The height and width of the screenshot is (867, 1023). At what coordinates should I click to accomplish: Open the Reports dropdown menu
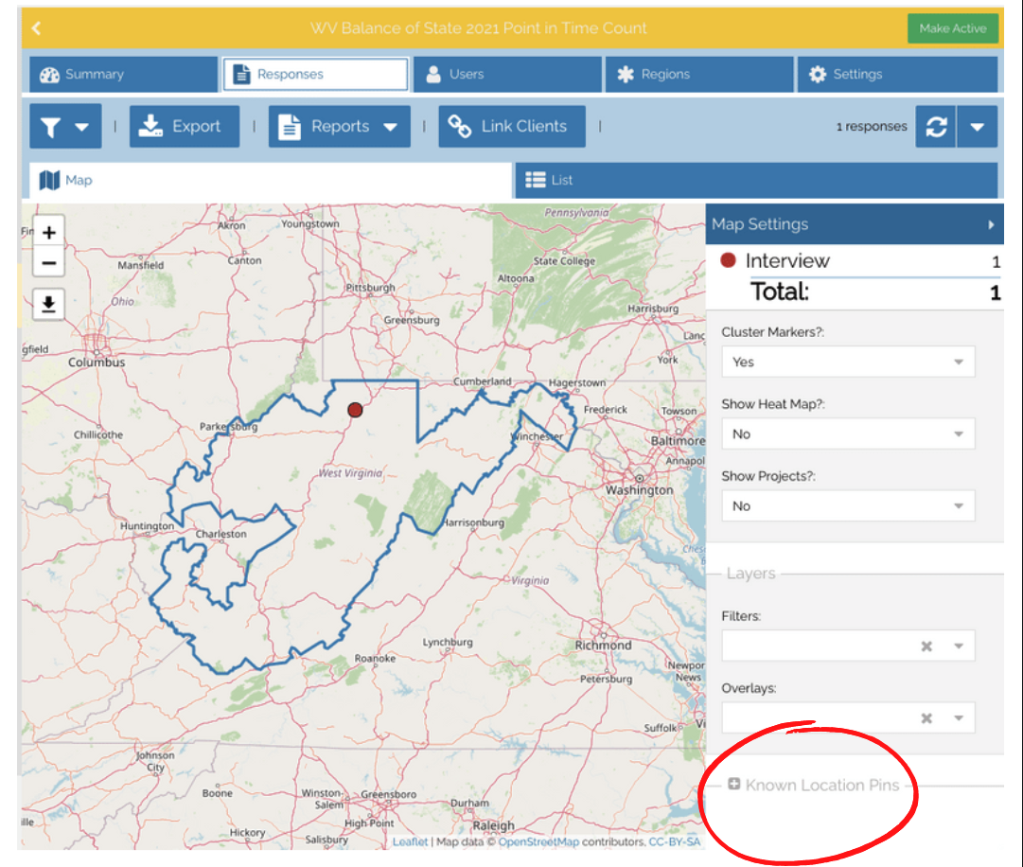339,127
